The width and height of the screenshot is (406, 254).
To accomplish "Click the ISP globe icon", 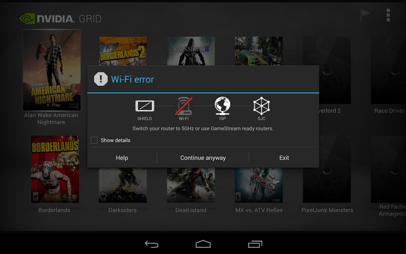I will coord(223,106).
